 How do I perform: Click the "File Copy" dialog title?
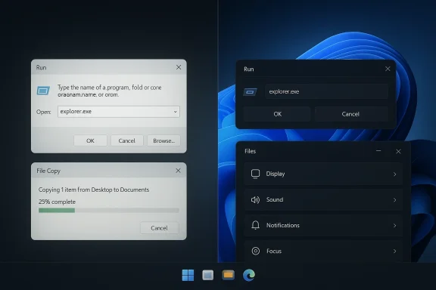pos(48,171)
